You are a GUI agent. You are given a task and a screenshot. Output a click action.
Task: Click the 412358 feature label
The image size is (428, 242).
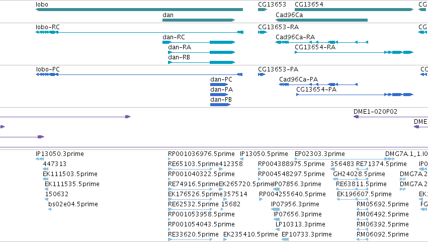(231, 164)
